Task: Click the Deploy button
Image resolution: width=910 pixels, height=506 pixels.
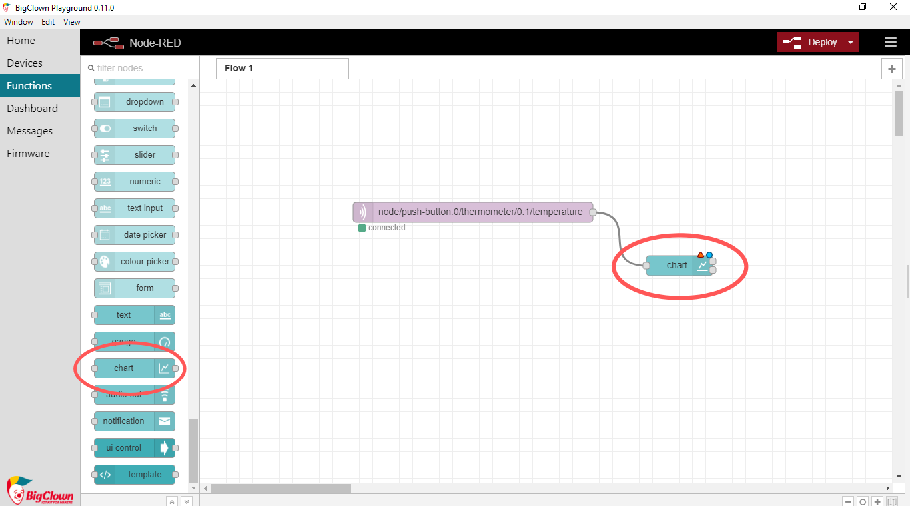Action: [810, 42]
